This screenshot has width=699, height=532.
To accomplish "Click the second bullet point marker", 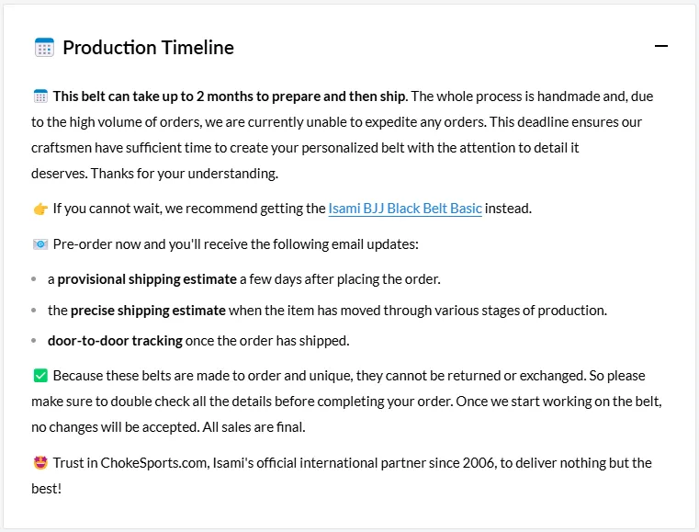I will [34, 311].
